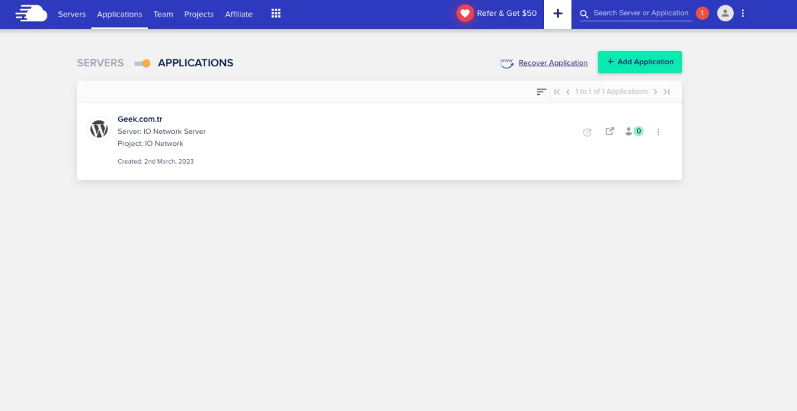Toggle the Servers/Applications switch
This screenshot has height=411, width=797.
[x=142, y=63]
